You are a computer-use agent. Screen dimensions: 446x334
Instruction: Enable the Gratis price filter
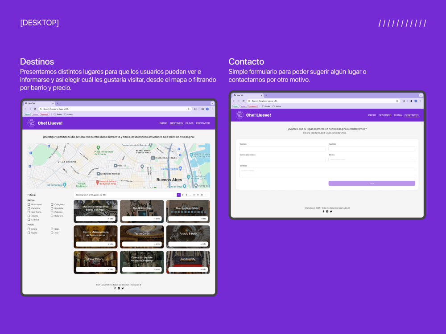coord(29,229)
